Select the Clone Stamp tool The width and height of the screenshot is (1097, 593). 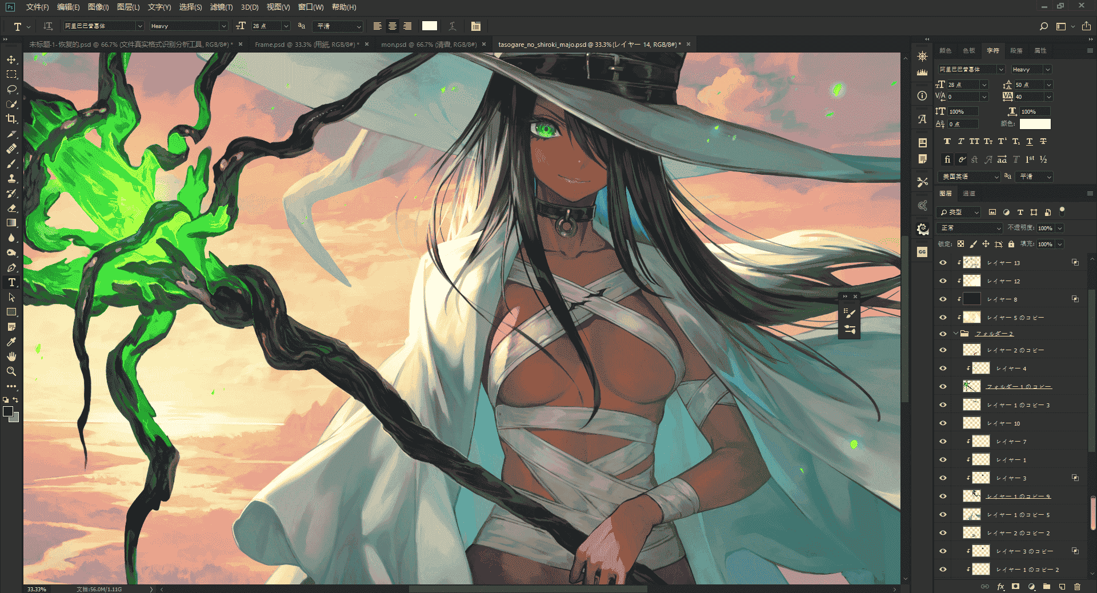[x=11, y=178]
